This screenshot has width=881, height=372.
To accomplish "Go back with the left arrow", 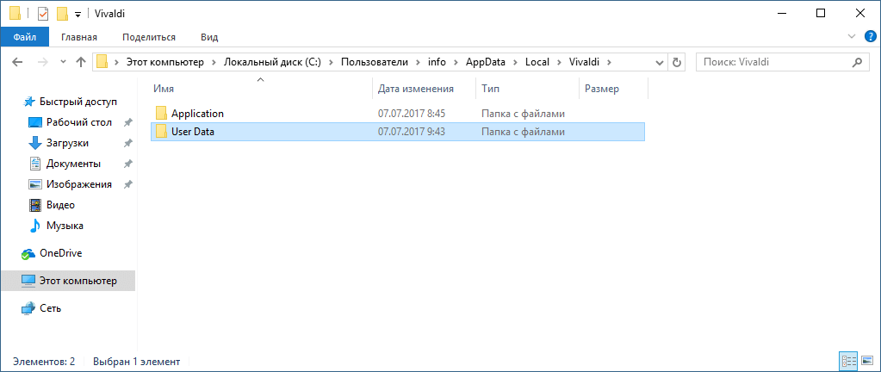I will [17, 62].
